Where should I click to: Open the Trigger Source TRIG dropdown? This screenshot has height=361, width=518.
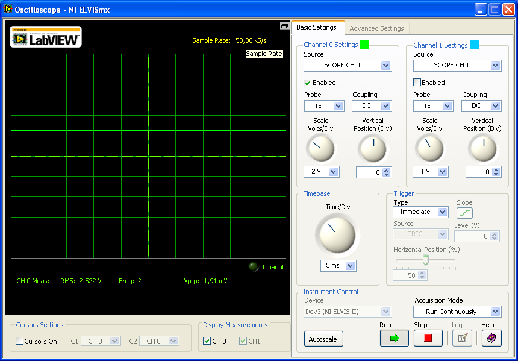tap(420, 234)
